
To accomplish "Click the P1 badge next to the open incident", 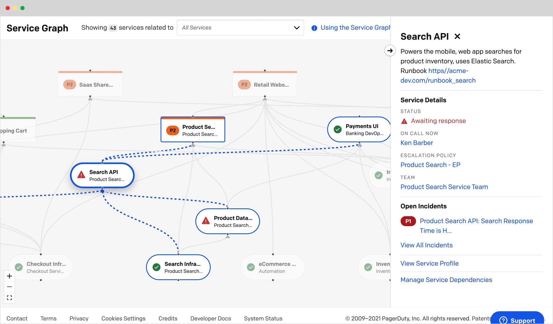I will [408, 221].
